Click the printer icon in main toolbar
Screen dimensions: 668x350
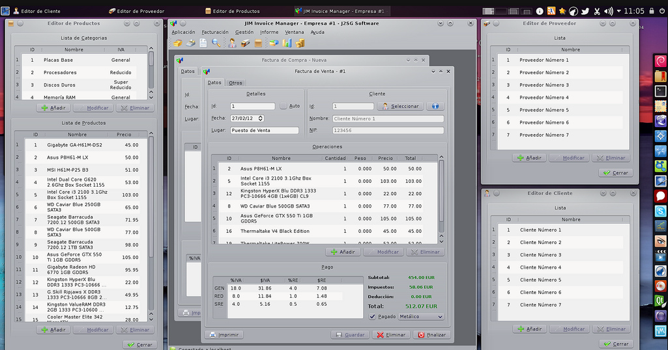(x=190, y=44)
